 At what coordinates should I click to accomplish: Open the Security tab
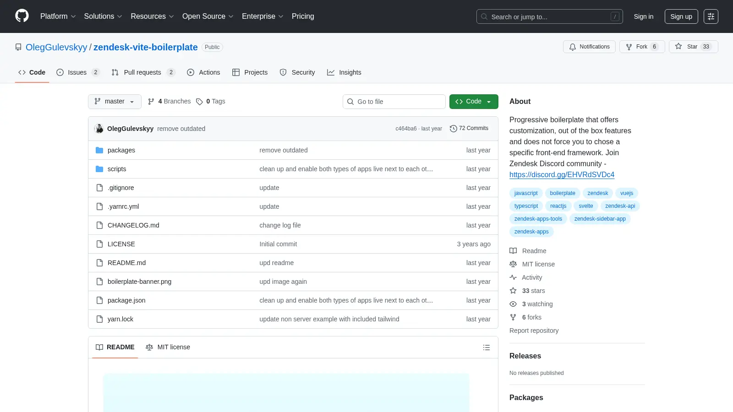pos(297,72)
